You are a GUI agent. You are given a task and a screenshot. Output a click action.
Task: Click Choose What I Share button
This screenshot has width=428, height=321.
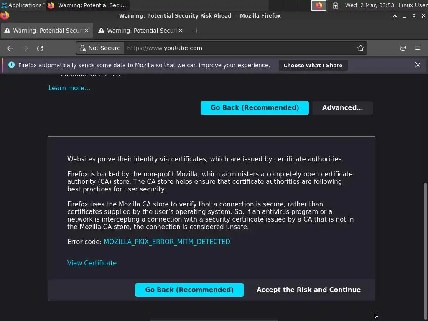[313, 66]
